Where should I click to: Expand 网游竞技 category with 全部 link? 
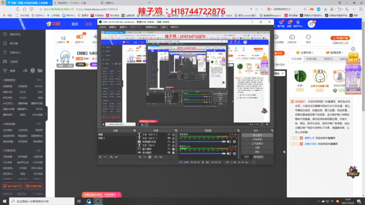click(x=39, y=80)
